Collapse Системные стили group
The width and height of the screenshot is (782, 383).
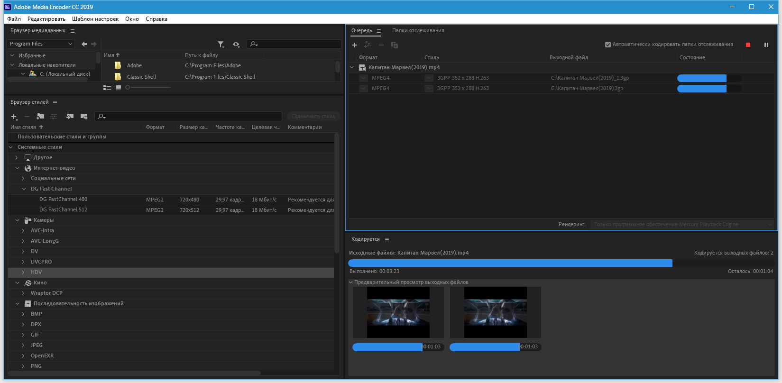tap(11, 147)
